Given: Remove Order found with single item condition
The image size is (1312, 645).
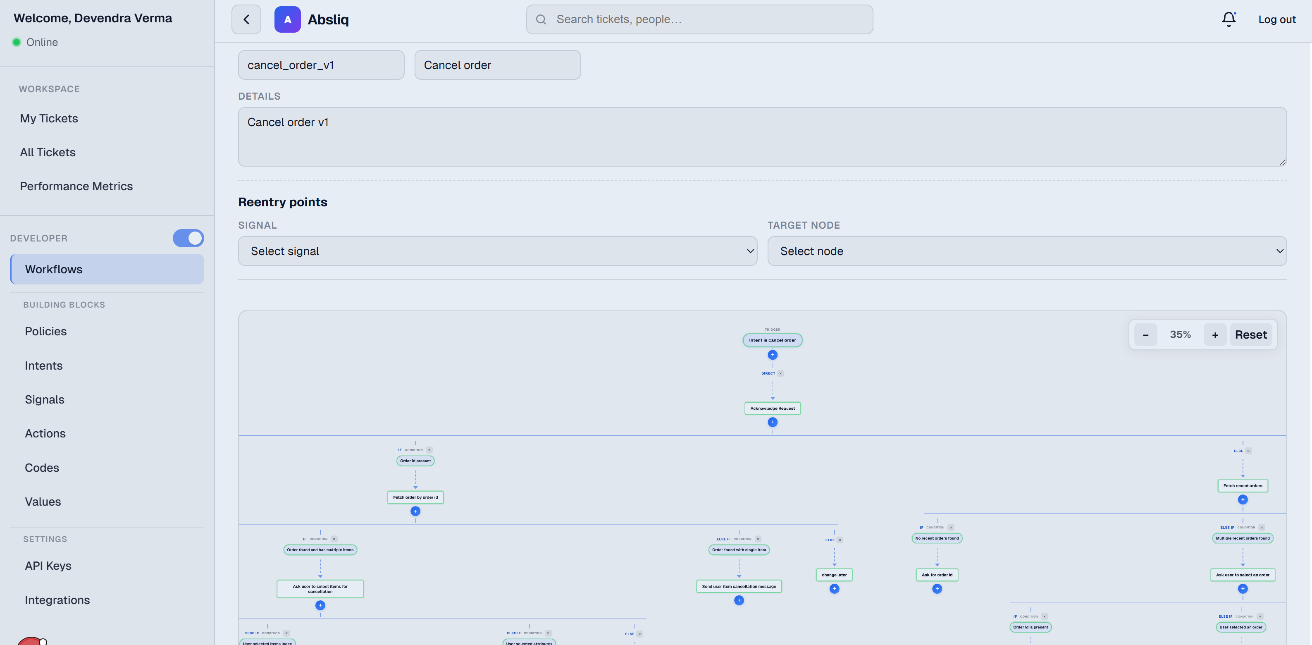Looking at the screenshot, I should (x=758, y=539).
